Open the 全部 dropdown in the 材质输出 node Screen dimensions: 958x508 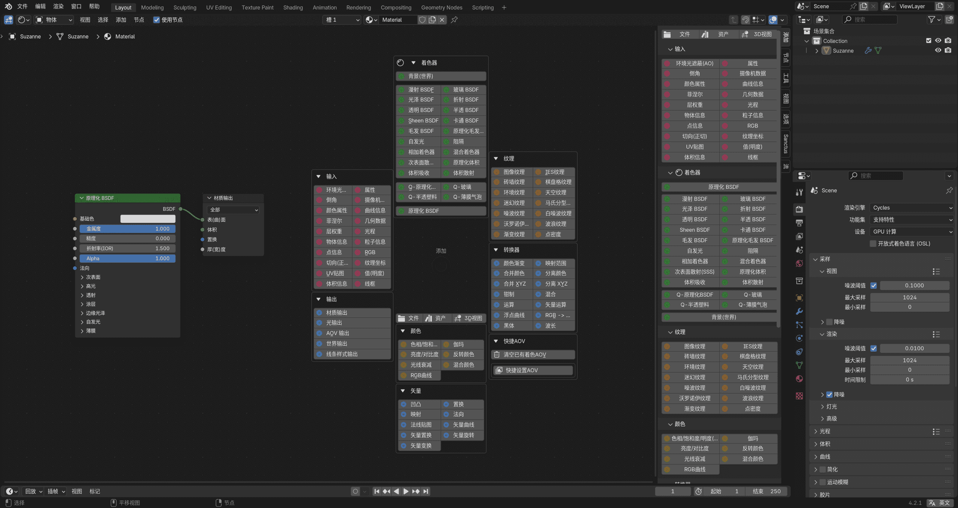point(233,210)
